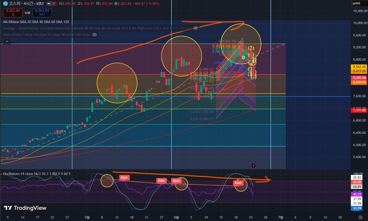Click the blue buy price button
Image resolution: width=368 pixels, height=221 pixels.
tap(42, 13)
